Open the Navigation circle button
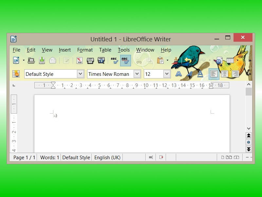 coord(249,142)
